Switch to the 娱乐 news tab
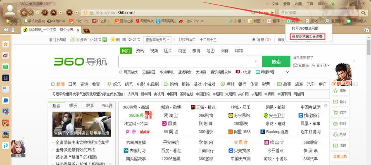 [73, 106]
